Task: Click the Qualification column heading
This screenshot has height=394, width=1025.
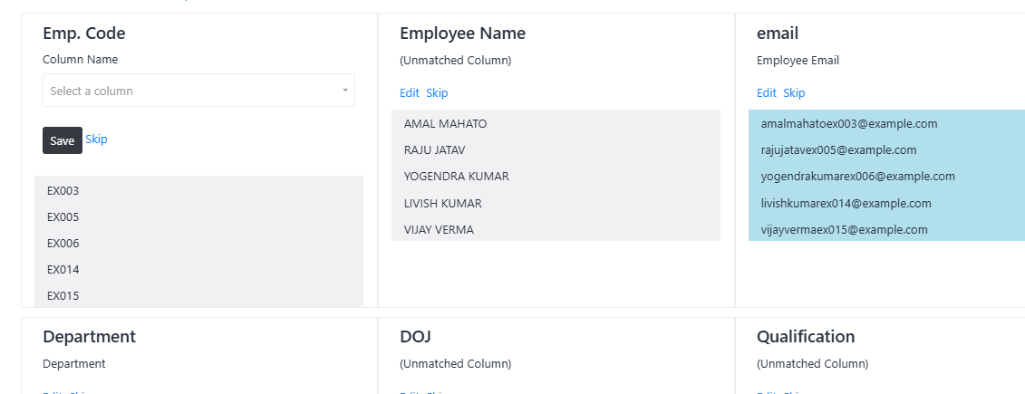Action: click(806, 337)
